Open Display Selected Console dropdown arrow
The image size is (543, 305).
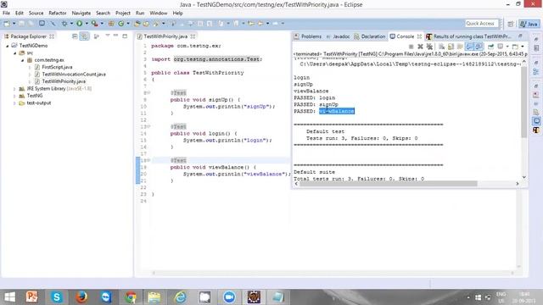coord(507,47)
